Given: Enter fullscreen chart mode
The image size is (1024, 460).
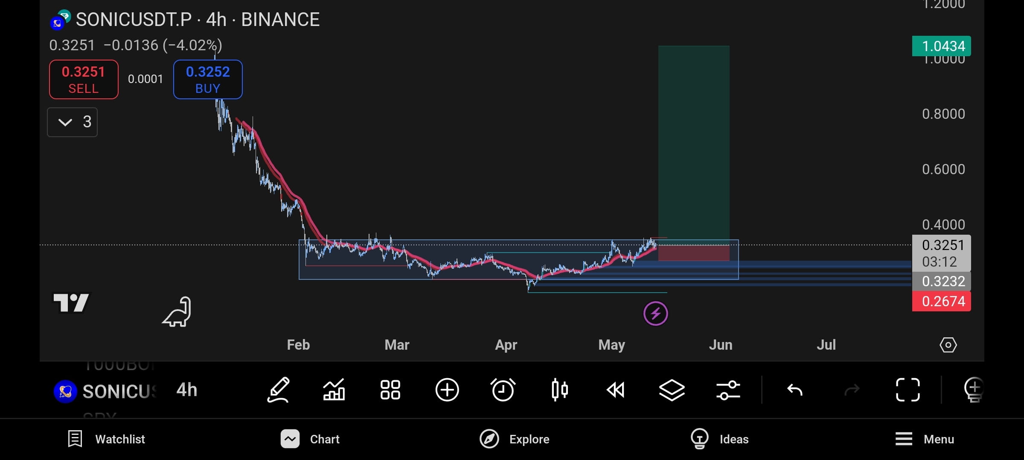Looking at the screenshot, I should (908, 390).
